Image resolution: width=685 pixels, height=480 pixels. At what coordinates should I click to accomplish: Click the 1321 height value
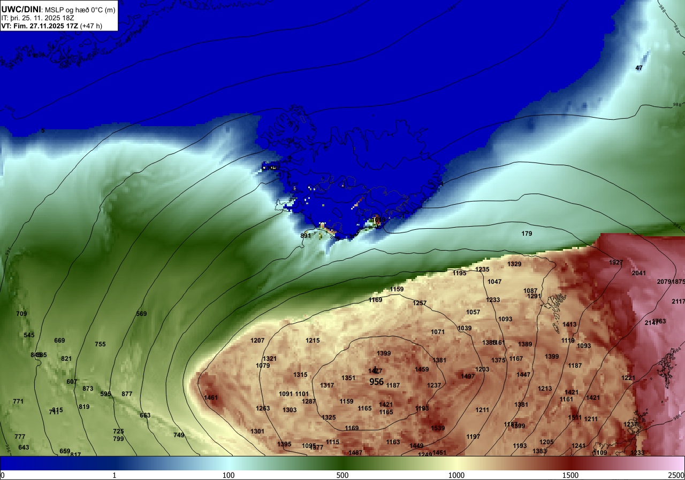point(270,359)
